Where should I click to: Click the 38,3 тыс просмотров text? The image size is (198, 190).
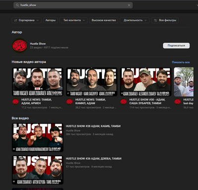point(88,108)
